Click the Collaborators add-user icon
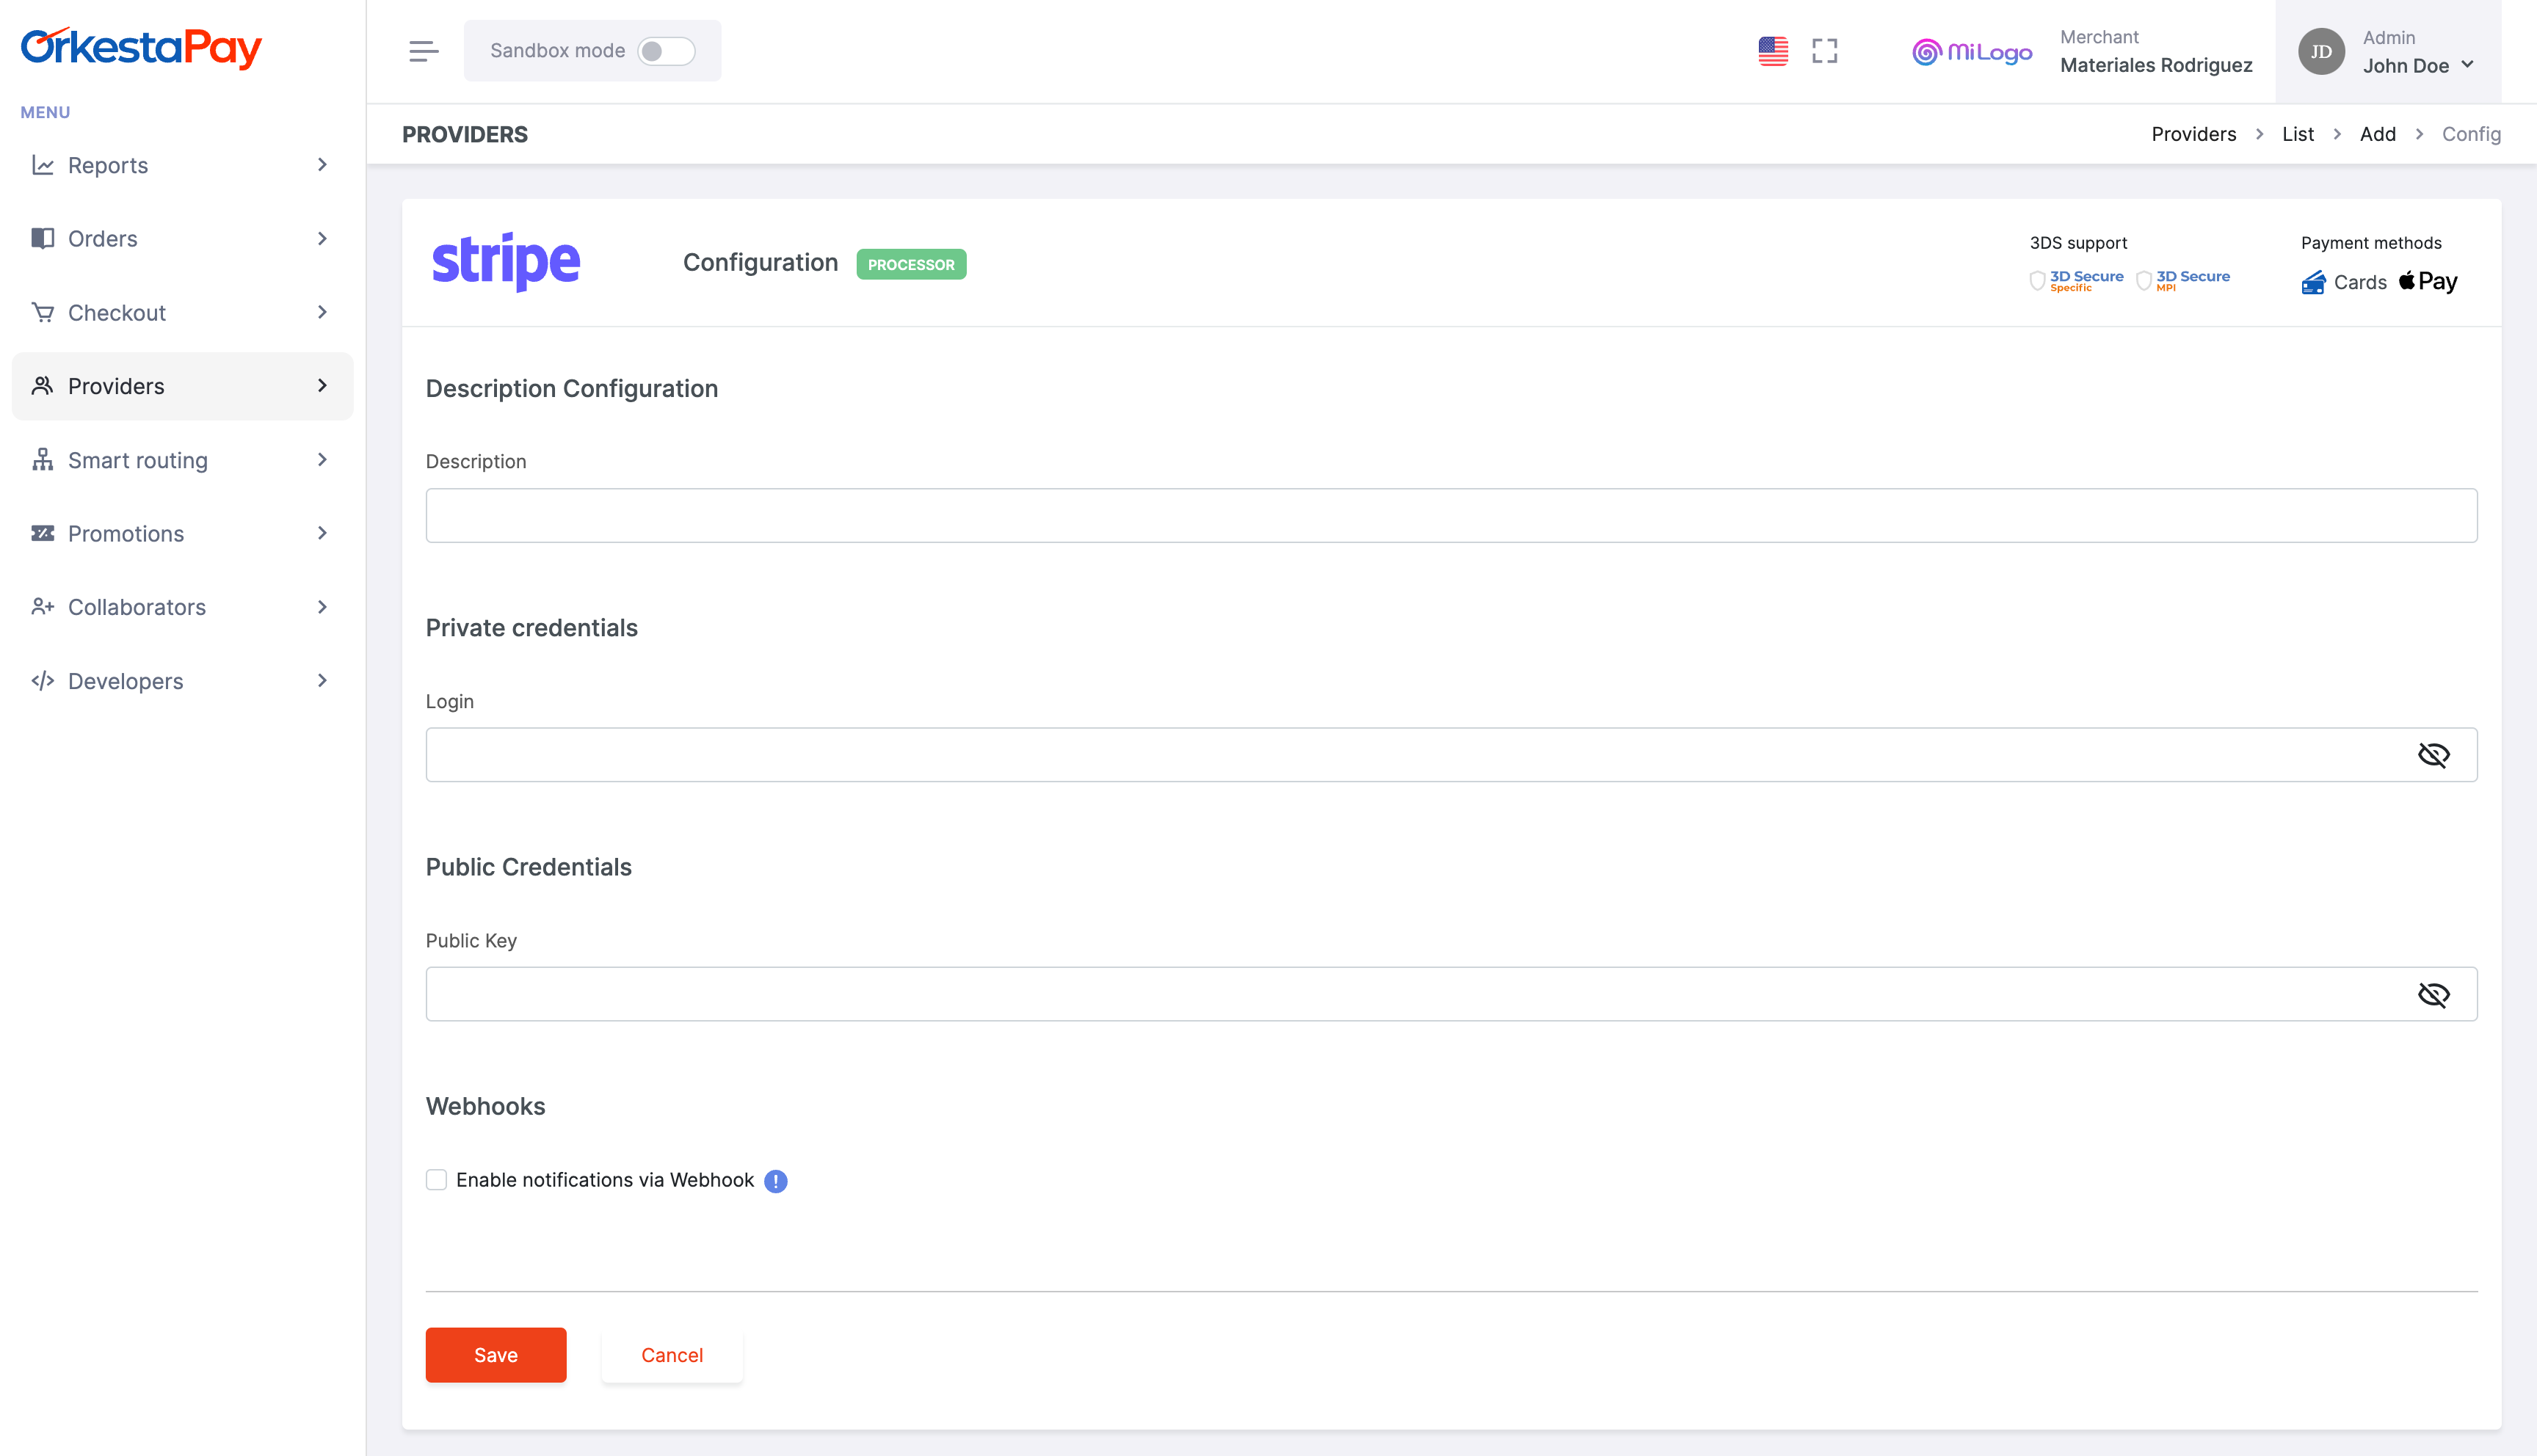Viewport: 2537px width, 1456px height. click(x=42, y=607)
